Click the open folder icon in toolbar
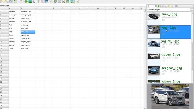The image size is (194, 109). pyautogui.click(x=2, y=2)
